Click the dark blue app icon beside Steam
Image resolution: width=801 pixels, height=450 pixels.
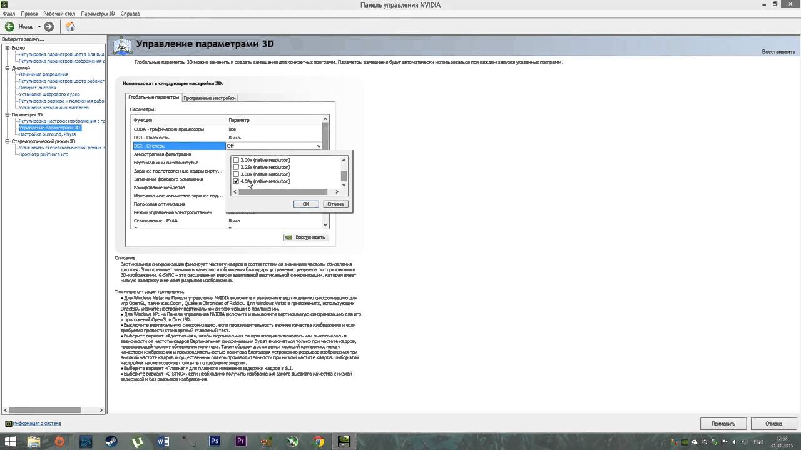pyautogui.click(x=86, y=442)
